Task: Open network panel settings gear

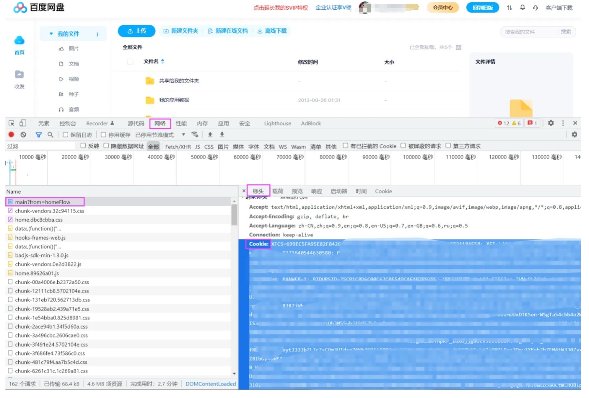Action: [x=574, y=135]
